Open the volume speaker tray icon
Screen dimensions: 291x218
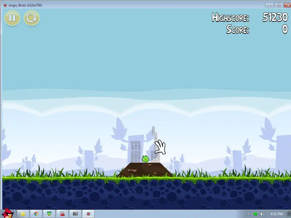pos(262,214)
